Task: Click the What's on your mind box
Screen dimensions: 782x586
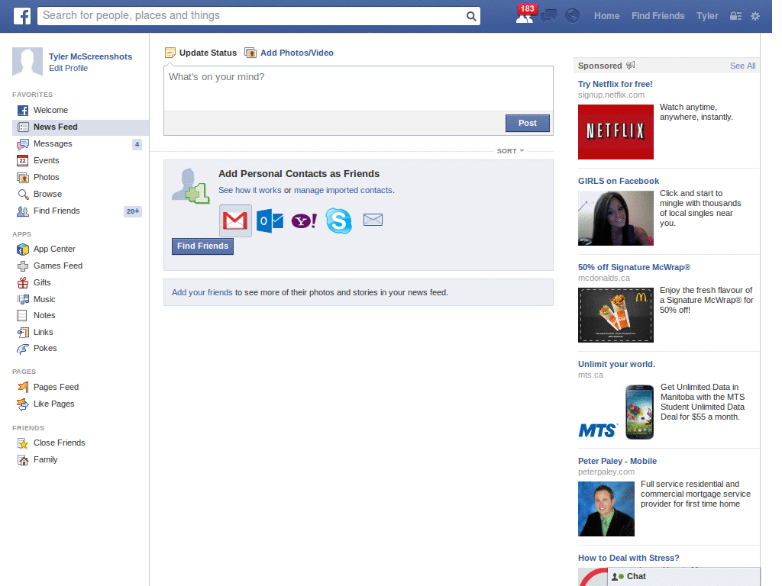Action: 358,89
